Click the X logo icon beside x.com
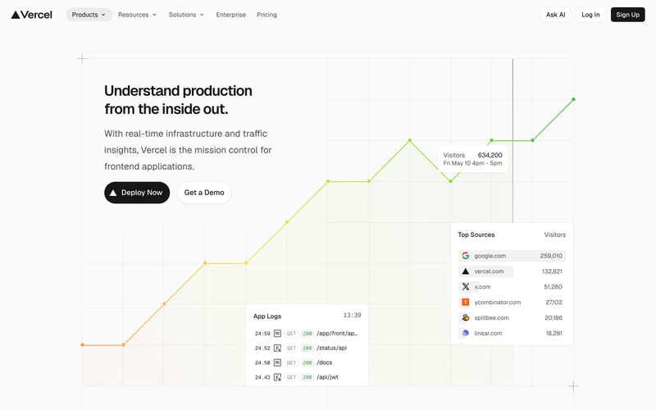 [x=466, y=286]
